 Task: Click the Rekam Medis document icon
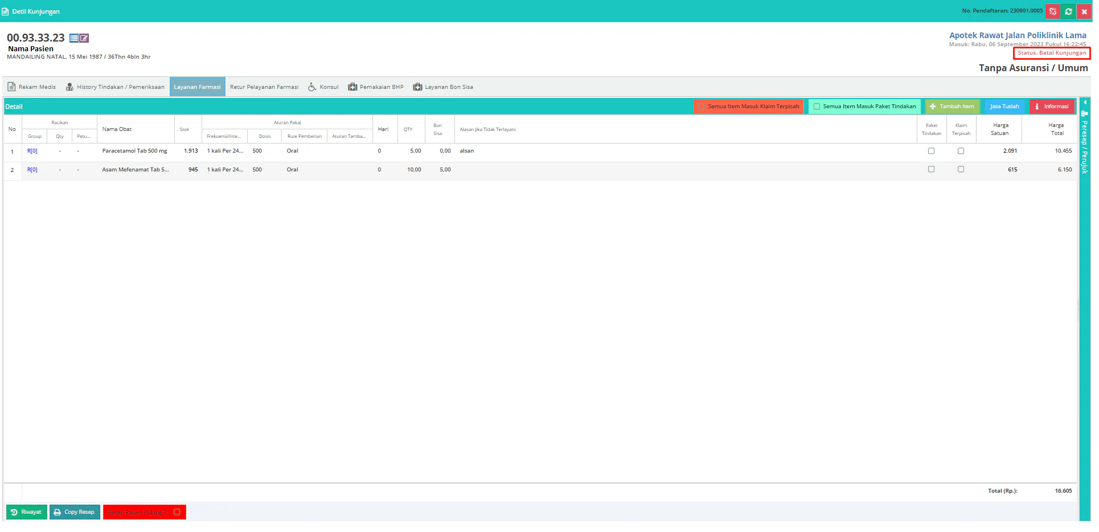(x=11, y=87)
